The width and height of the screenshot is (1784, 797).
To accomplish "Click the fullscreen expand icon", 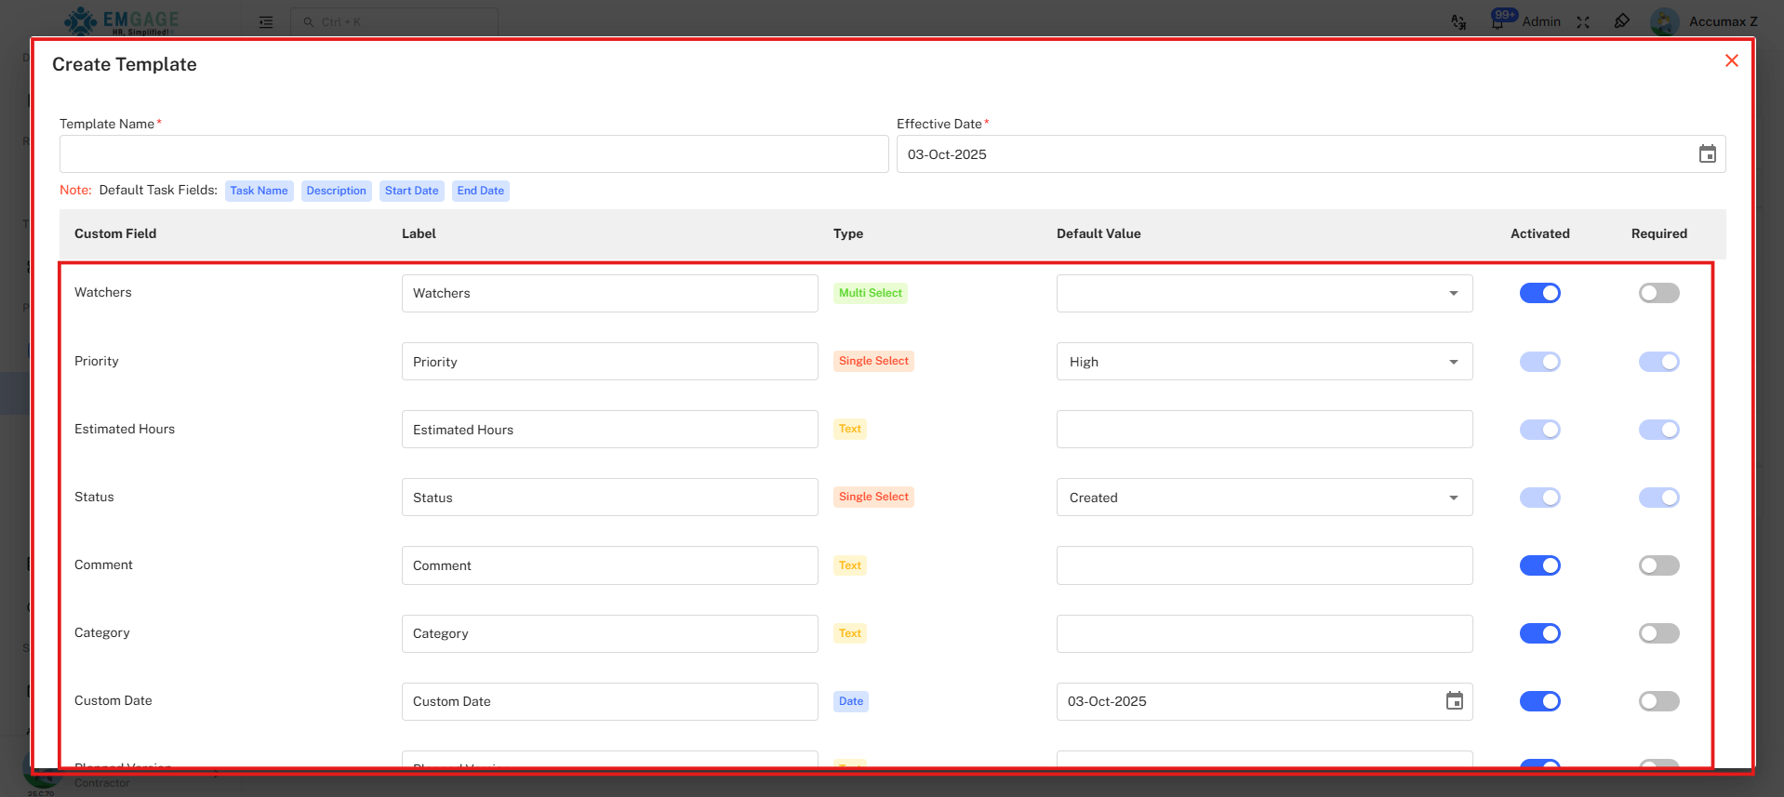I will click(1583, 21).
